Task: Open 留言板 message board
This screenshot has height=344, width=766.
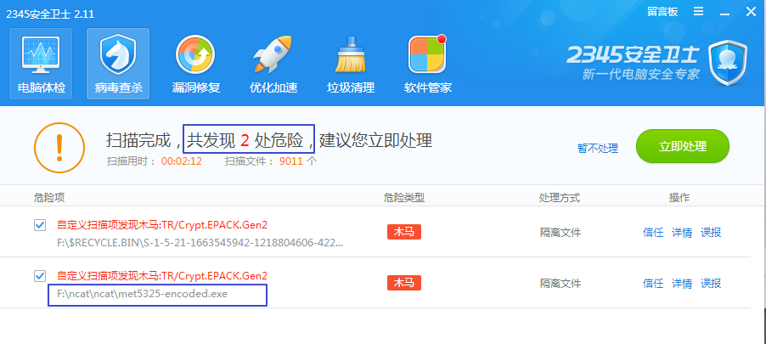Action: click(662, 12)
